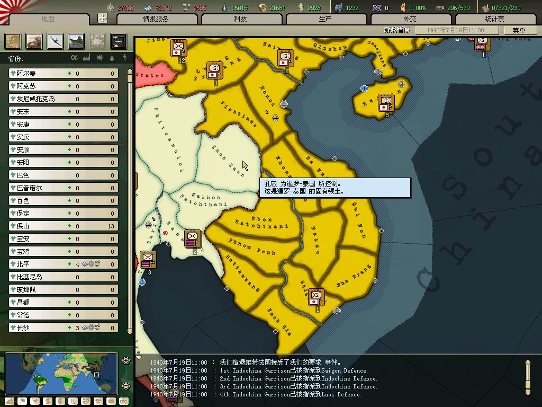Screen dimensions: 542x407
Task: Open the 外交 tab
Action: click(410, 19)
